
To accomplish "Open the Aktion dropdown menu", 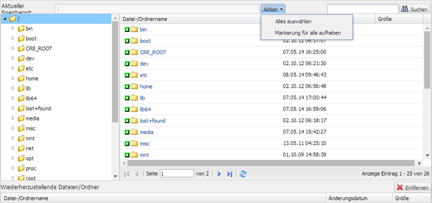I will (273, 9).
